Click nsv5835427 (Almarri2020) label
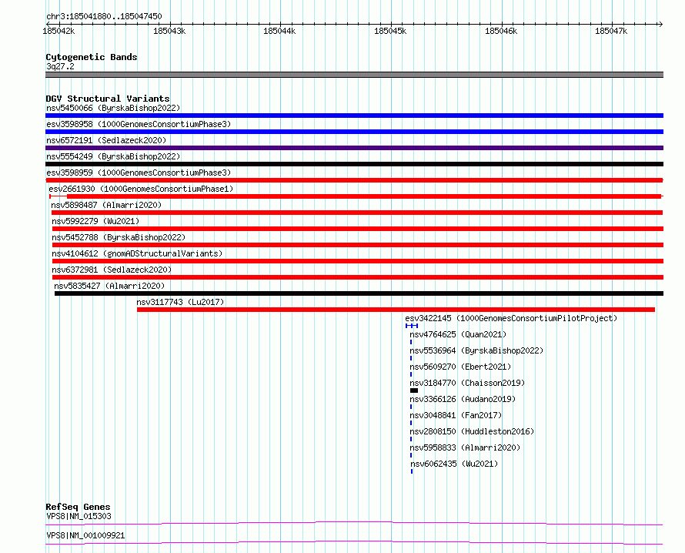The image size is (685, 553). tap(109, 286)
